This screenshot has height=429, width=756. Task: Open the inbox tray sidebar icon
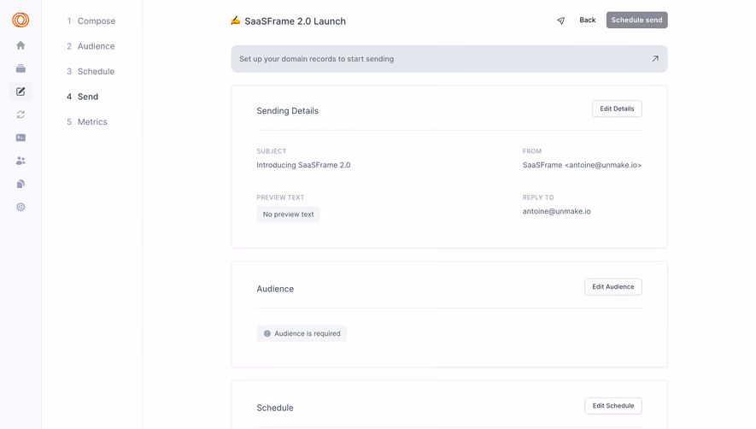pyautogui.click(x=21, y=68)
